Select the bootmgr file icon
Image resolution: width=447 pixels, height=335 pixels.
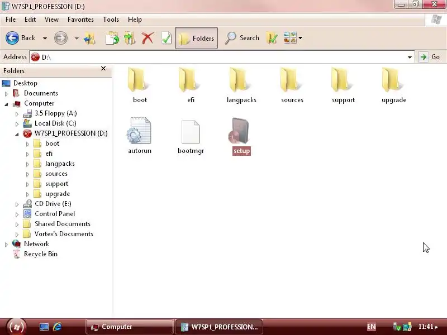tap(191, 132)
